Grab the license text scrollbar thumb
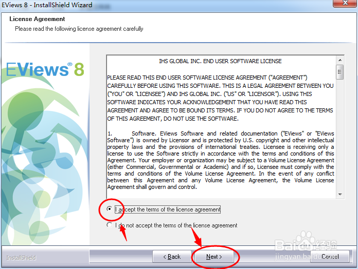This screenshot has width=358, height=269. [x=339, y=72]
